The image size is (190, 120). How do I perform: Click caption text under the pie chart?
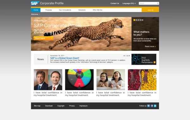(x=79, y=94)
